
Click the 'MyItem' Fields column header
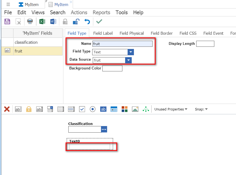(x=38, y=33)
